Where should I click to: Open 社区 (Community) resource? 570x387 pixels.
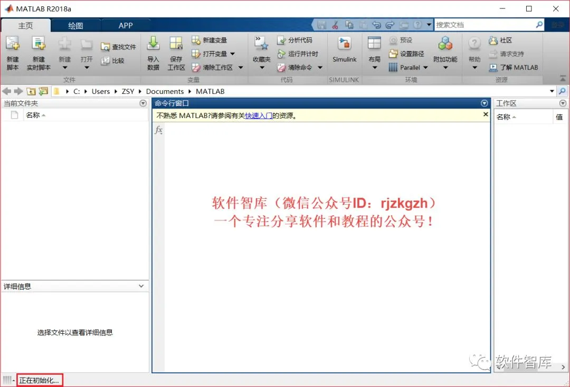click(x=500, y=40)
